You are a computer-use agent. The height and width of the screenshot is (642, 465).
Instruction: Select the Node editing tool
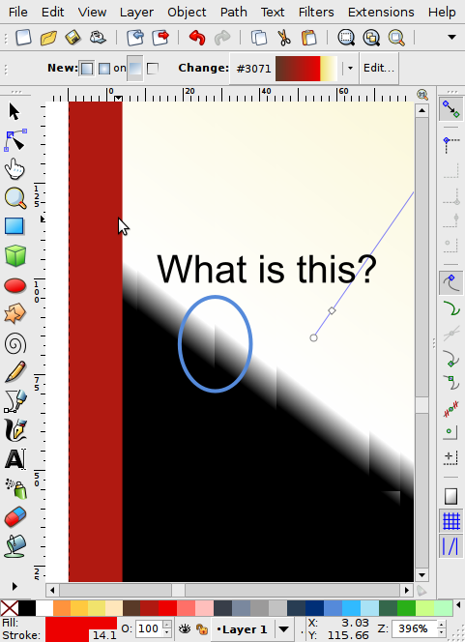click(x=15, y=140)
